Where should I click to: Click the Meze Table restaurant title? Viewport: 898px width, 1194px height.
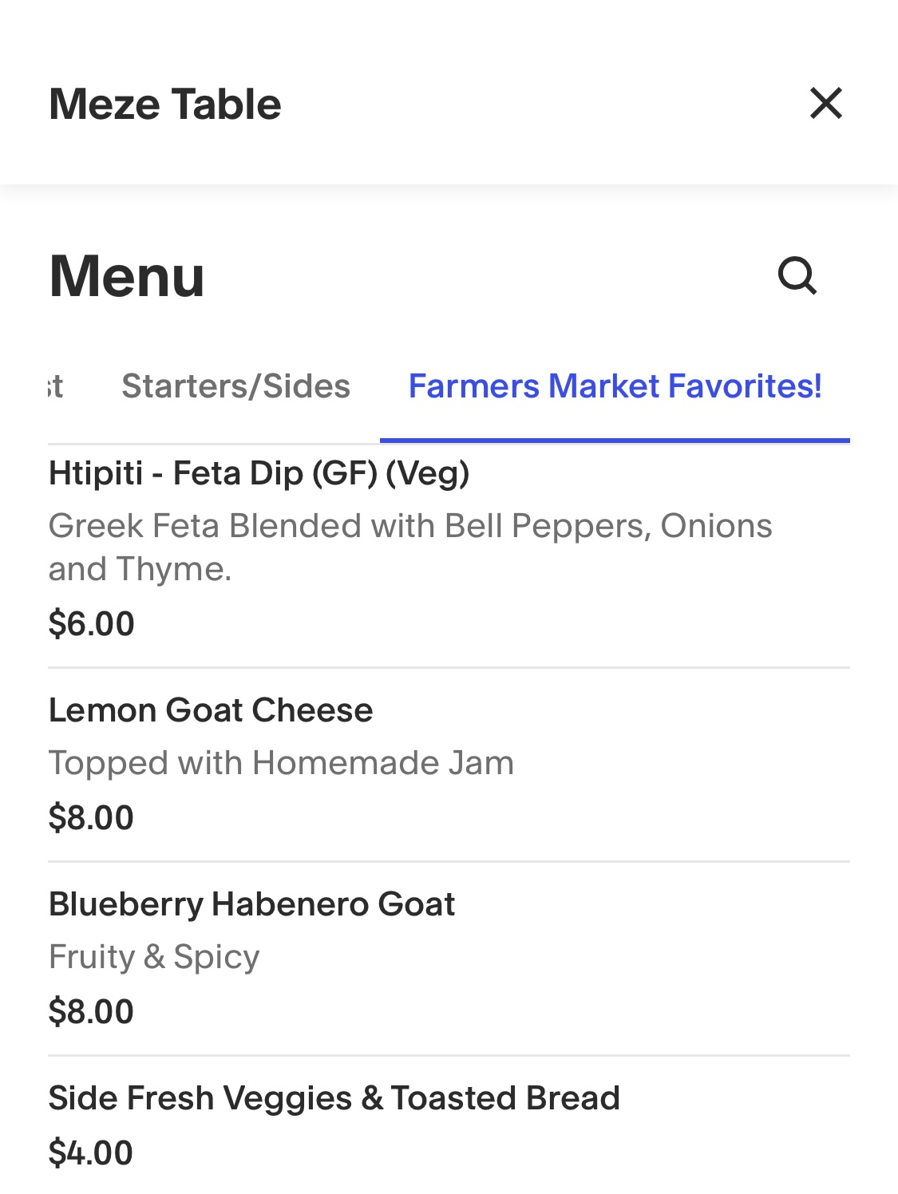pyautogui.click(x=165, y=105)
